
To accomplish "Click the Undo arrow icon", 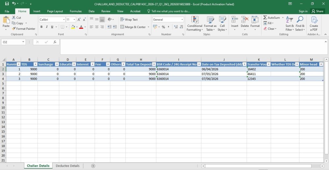I will tap(14, 4).
